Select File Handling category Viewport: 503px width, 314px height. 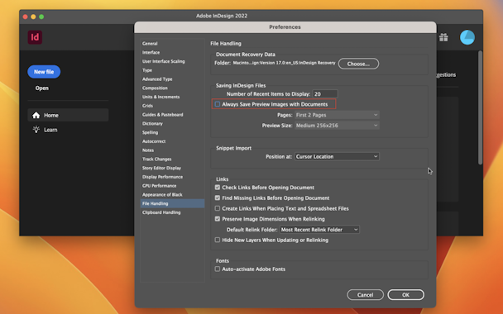(x=172, y=203)
